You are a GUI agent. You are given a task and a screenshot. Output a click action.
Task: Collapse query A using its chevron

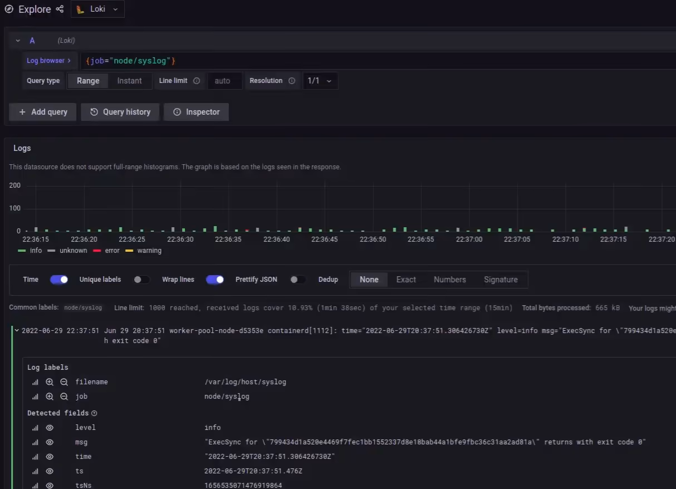[17, 40]
